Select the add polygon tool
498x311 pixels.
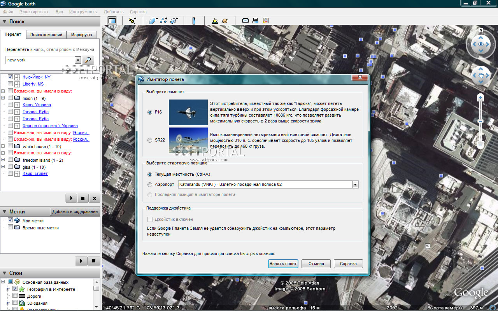coord(153,21)
